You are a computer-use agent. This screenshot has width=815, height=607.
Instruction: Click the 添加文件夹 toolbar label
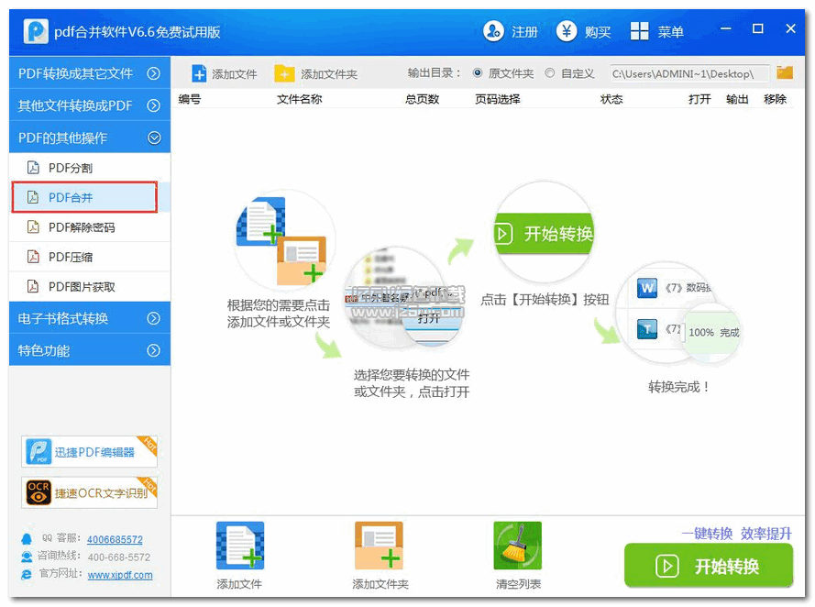tap(329, 74)
